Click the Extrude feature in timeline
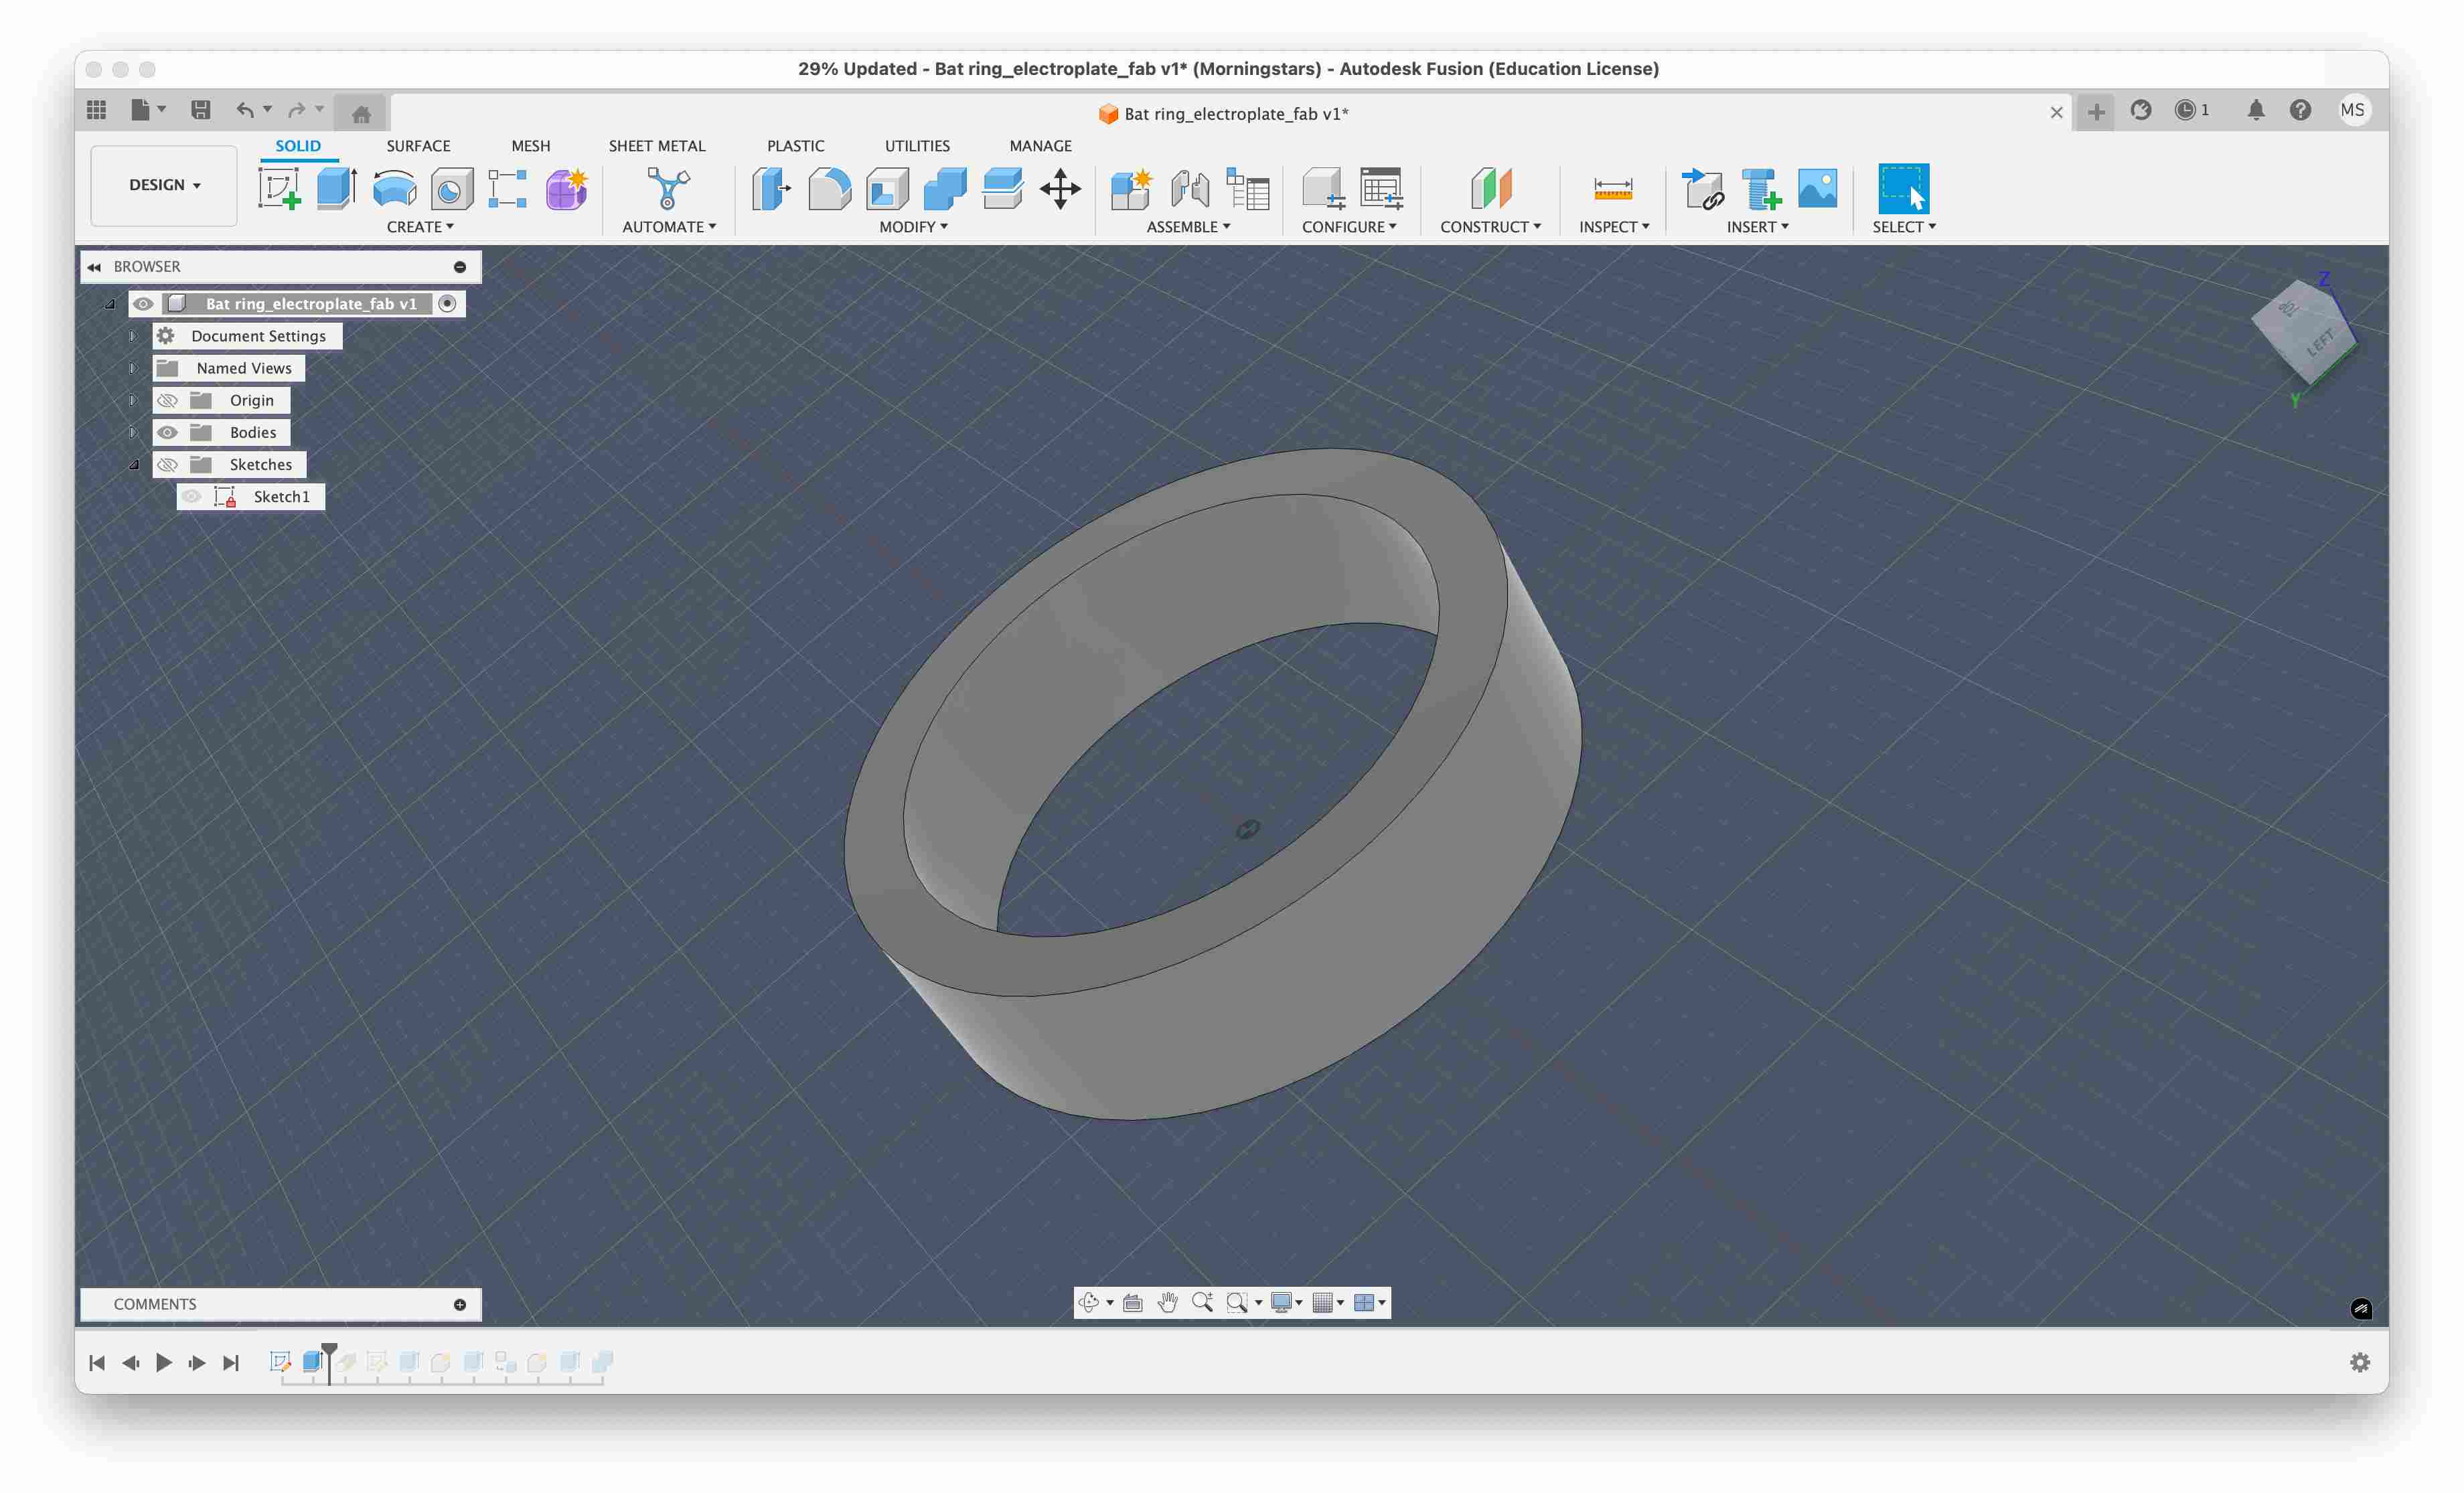 312,1361
